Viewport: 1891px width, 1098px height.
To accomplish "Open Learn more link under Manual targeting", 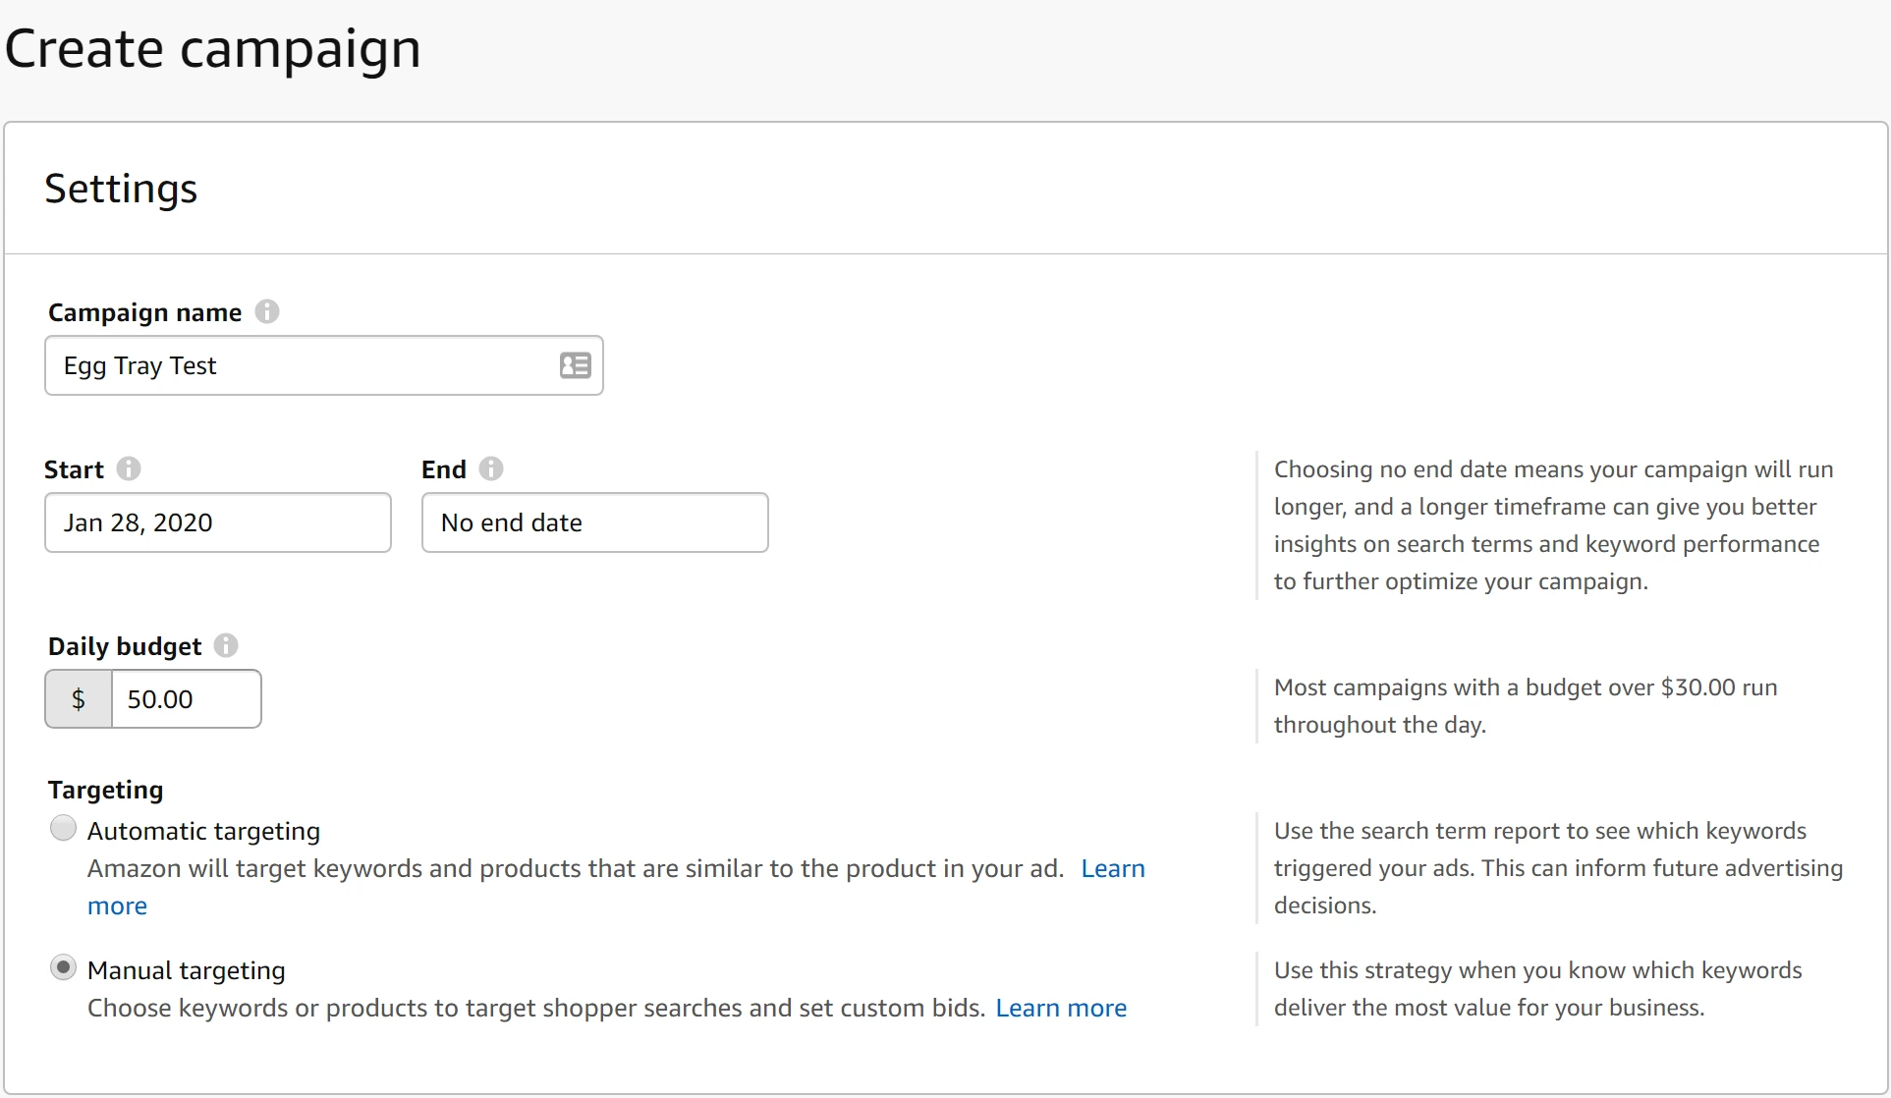I will click(x=1061, y=1009).
